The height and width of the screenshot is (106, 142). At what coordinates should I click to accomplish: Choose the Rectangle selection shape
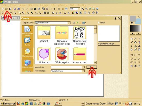tap(132, 55)
